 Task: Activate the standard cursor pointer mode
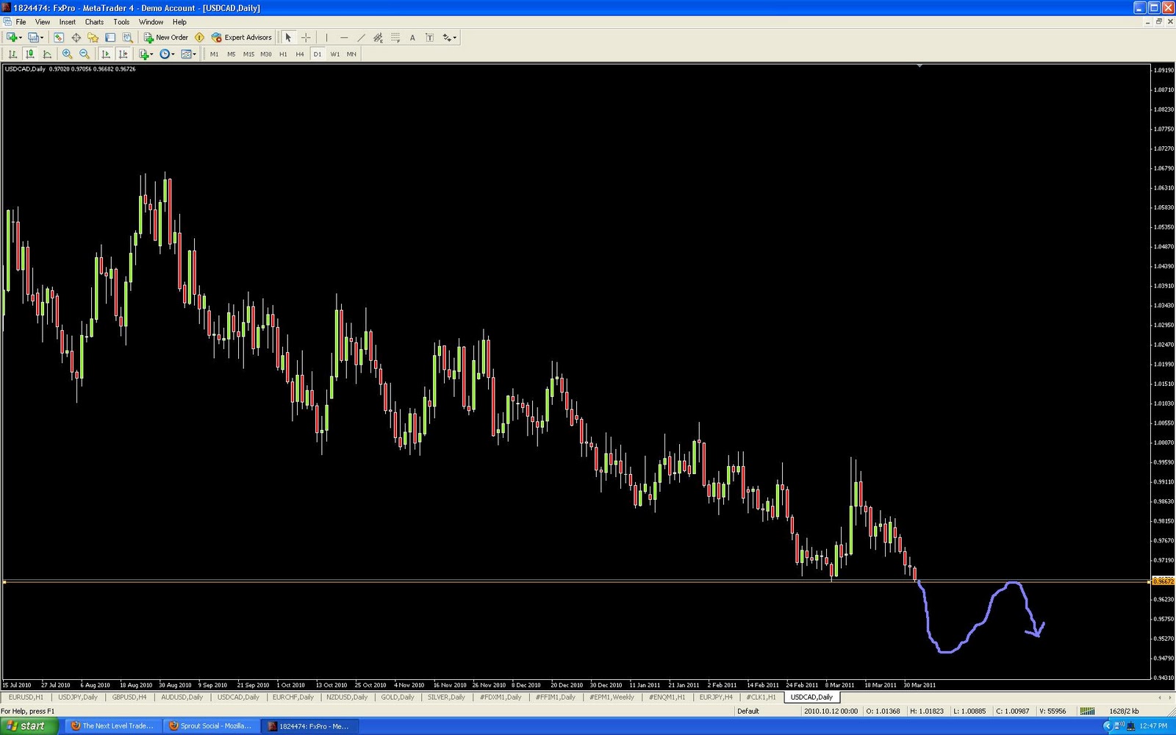288,37
